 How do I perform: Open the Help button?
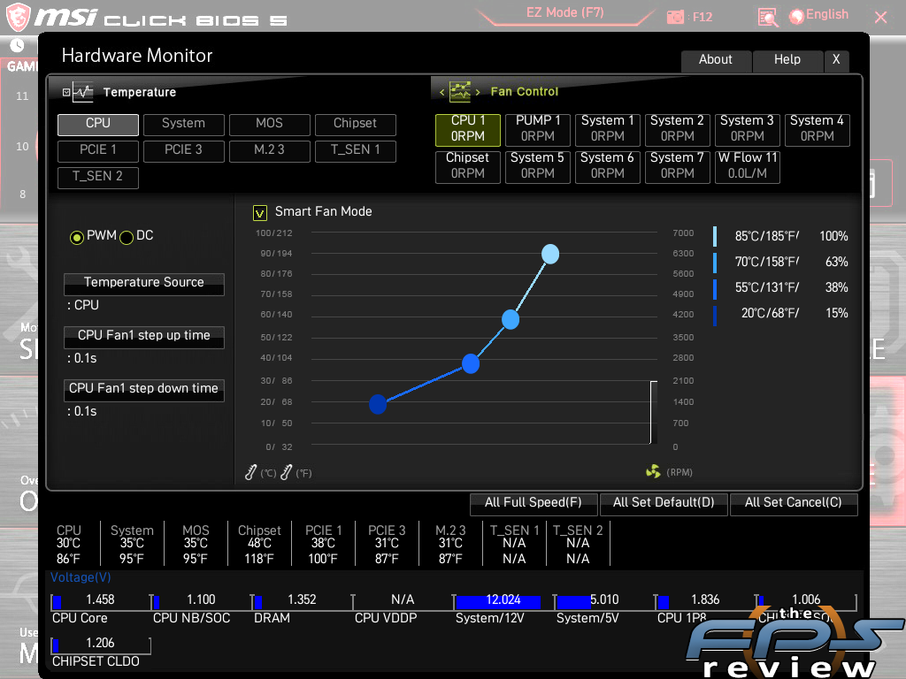[787, 61]
